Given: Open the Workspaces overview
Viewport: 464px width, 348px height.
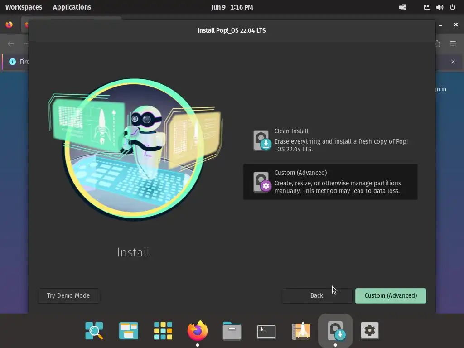Looking at the screenshot, I should coord(24,7).
